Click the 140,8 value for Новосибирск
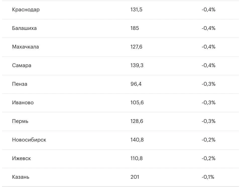This screenshot has width=246, height=187. point(137,140)
